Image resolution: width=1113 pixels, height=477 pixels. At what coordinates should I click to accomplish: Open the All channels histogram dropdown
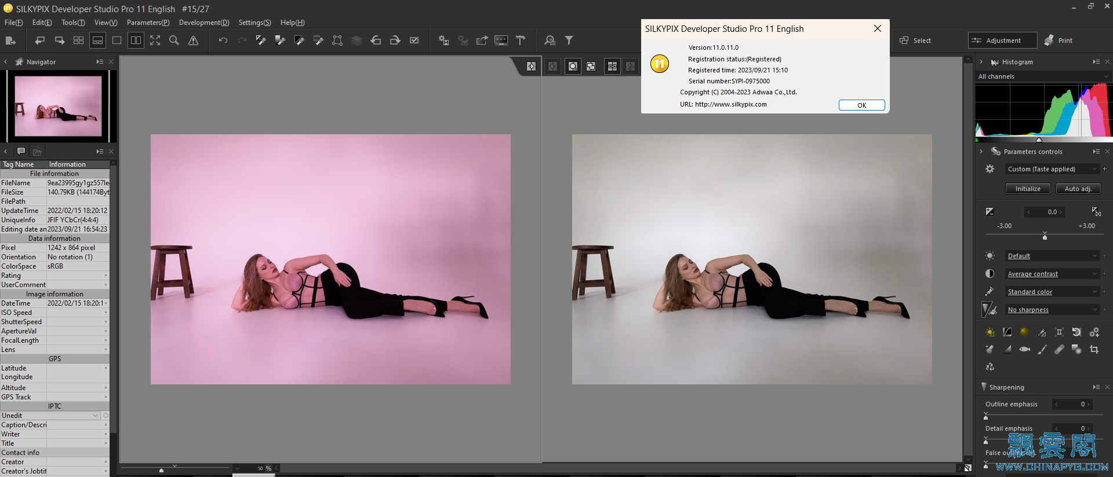(1043, 76)
